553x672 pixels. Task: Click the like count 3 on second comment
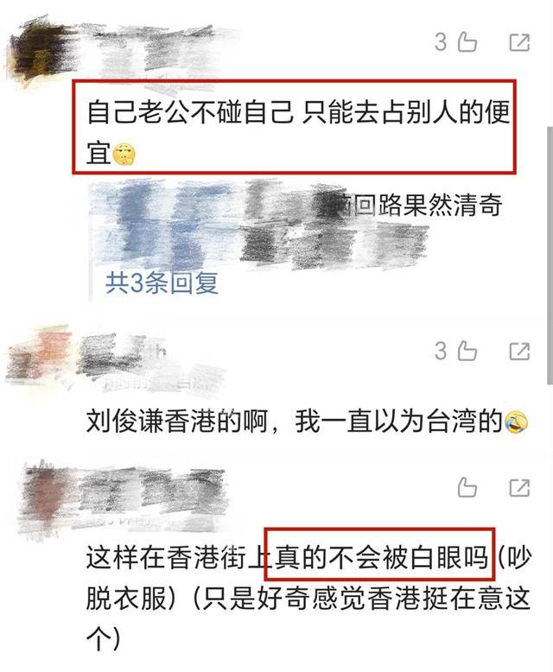pos(441,351)
